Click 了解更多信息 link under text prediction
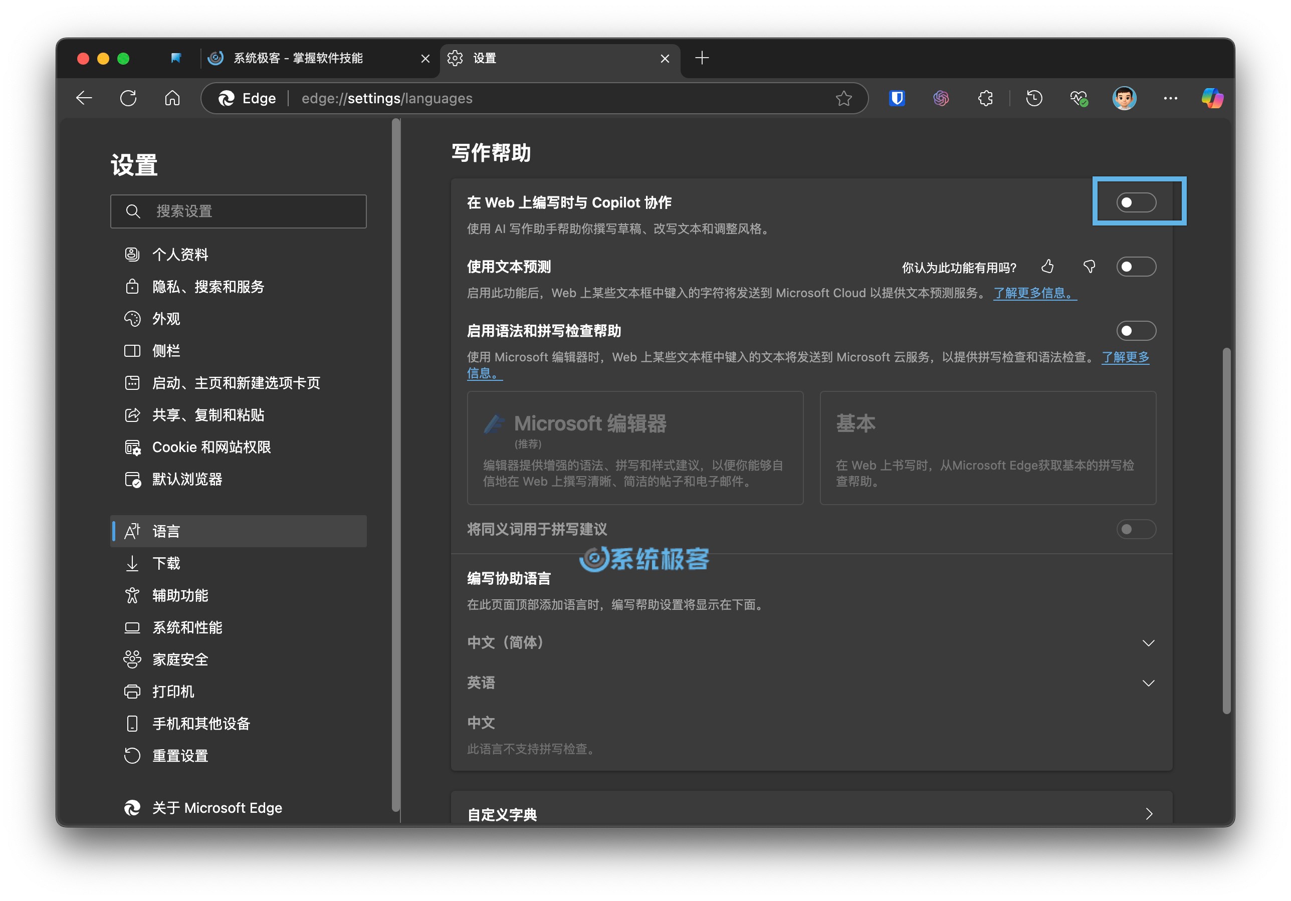The width and height of the screenshot is (1291, 901). pyautogui.click(x=1034, y=293)
